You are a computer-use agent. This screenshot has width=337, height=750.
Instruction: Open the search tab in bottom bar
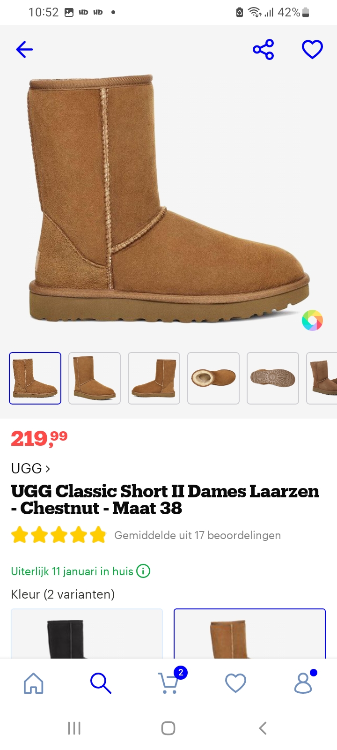pos(101,683)
